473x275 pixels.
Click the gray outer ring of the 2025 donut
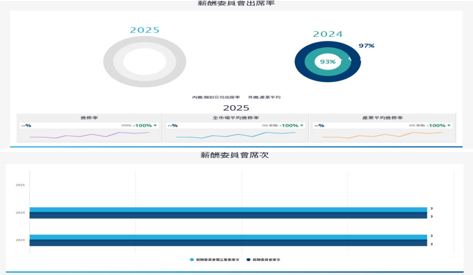[108, 62]
